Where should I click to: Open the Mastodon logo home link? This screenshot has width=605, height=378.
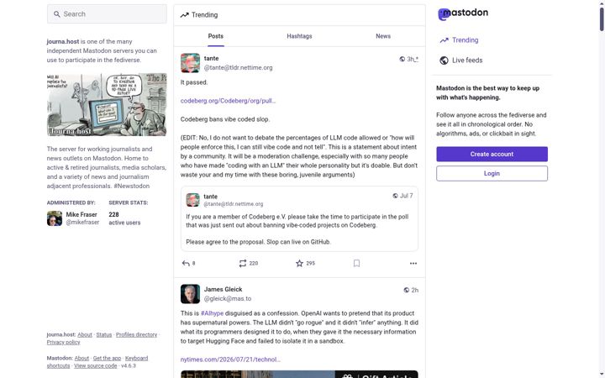[x=463, y=14]
